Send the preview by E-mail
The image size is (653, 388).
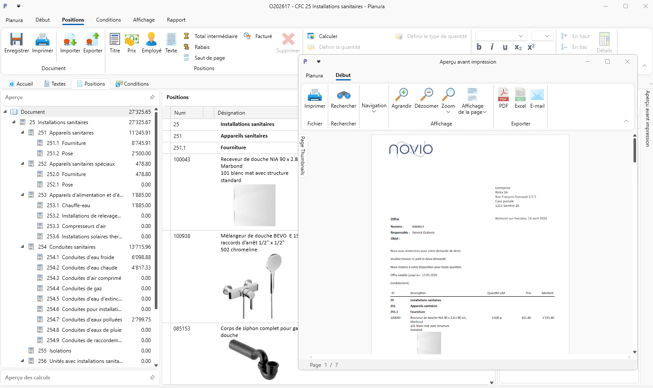pos(537,98)
